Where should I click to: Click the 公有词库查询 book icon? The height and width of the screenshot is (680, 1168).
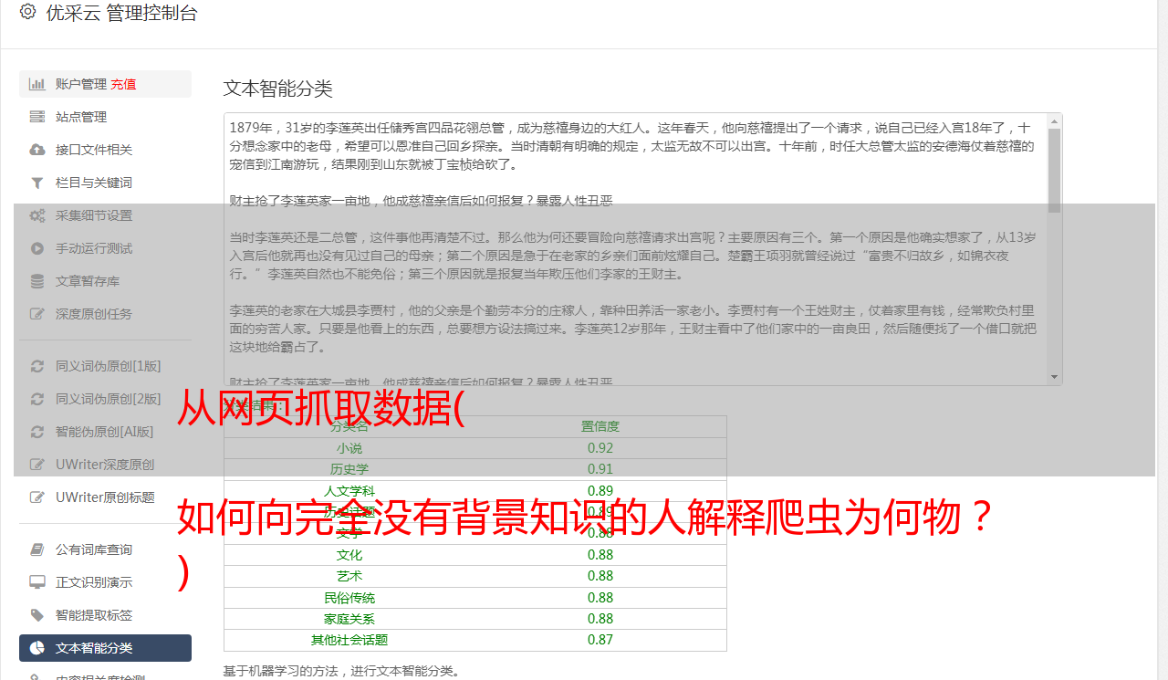pos(37,549)
